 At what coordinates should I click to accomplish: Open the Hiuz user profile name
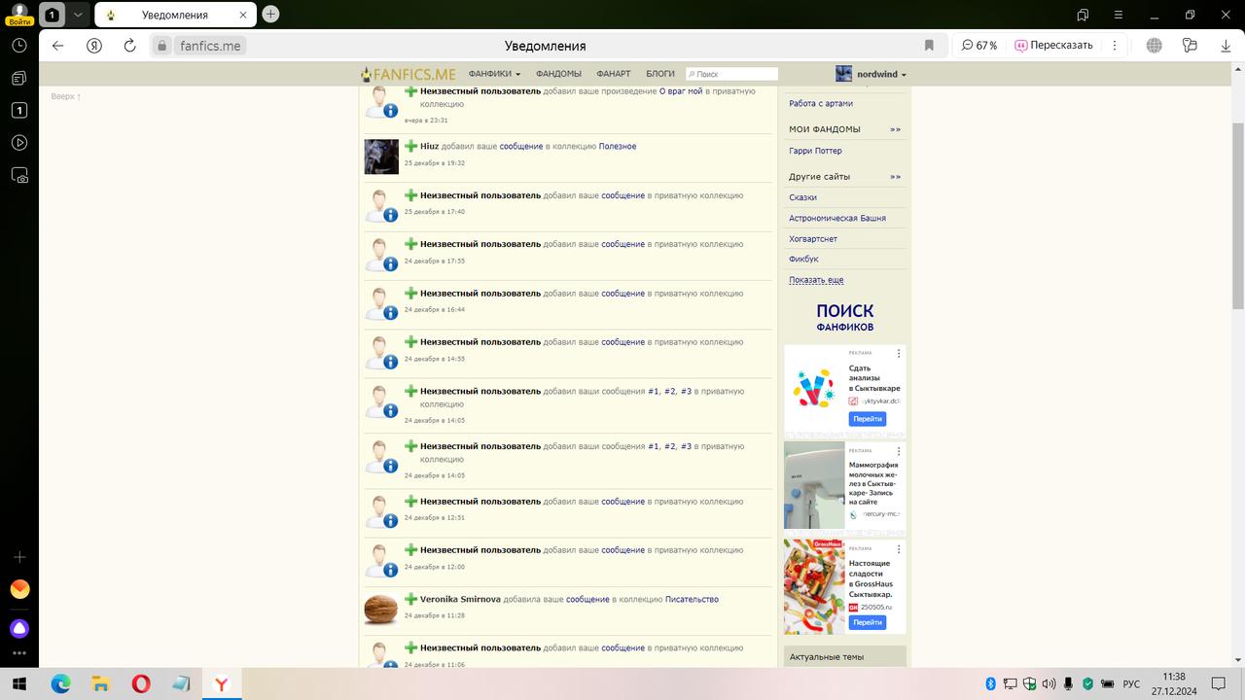click(429, 146)
